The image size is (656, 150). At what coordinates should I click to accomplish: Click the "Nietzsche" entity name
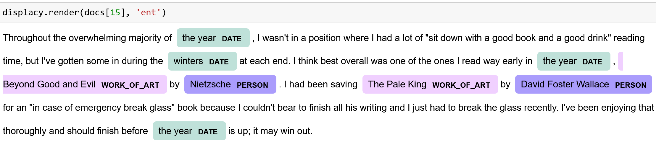tap(210, 84)
